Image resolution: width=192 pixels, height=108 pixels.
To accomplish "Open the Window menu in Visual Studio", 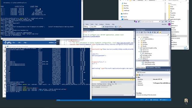I will 108,24.
